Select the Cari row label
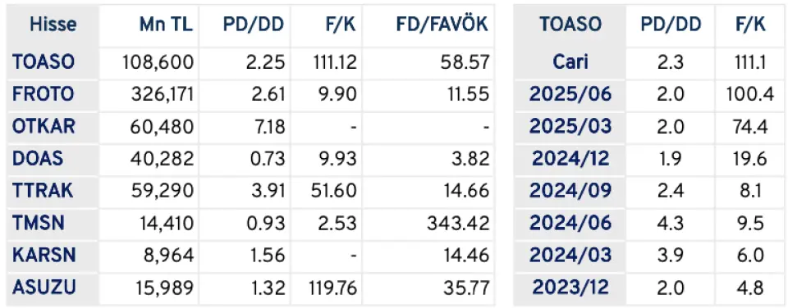 570,62
